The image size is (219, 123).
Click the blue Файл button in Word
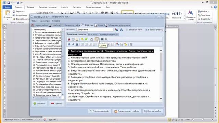7,7
